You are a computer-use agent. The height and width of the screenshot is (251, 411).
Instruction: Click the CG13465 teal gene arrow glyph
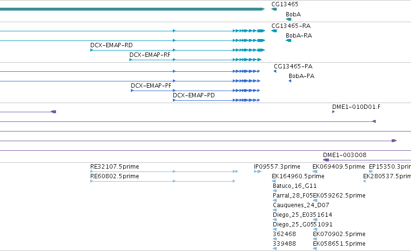pos(274,9)
